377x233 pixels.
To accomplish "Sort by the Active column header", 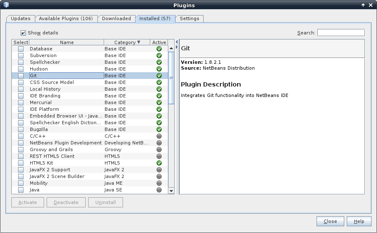I will coord(159,42).
